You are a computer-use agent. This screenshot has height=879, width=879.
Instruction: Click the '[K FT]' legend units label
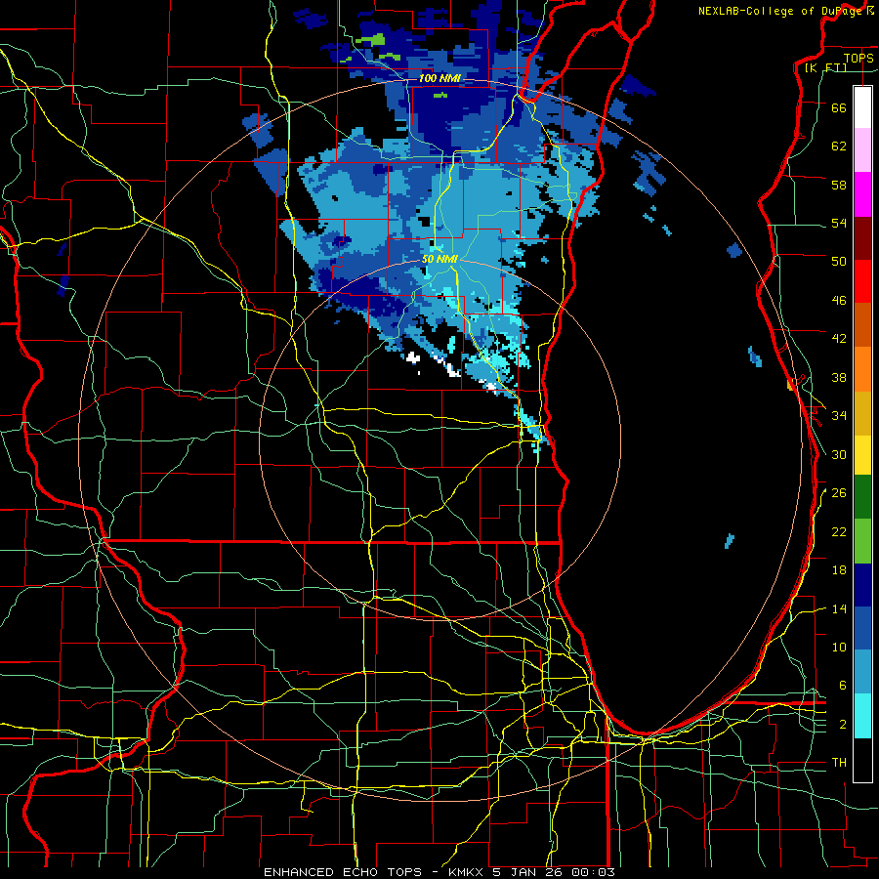[x=825, y=67]
